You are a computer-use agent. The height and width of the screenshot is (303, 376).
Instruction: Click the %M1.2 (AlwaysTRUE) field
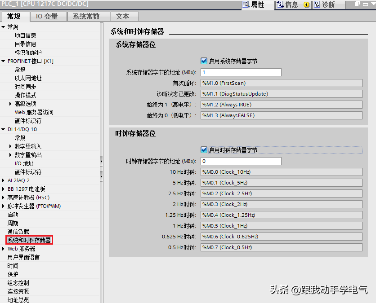282,105
